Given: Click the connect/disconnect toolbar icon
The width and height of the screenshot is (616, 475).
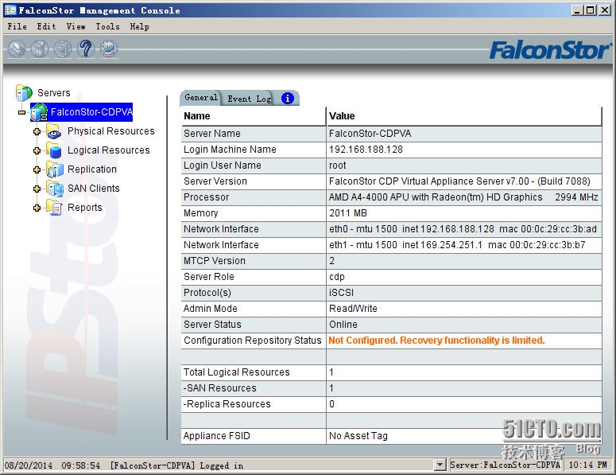Looking at the screenshot, I should point(17,49).
